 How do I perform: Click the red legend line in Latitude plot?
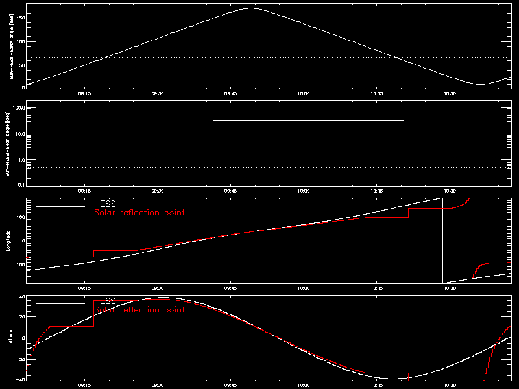pos(60,312)
